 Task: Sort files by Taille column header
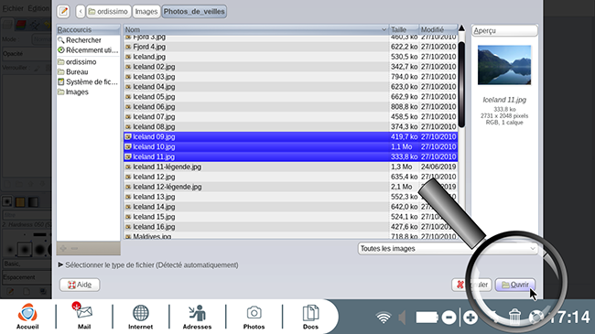click(404, 29)
